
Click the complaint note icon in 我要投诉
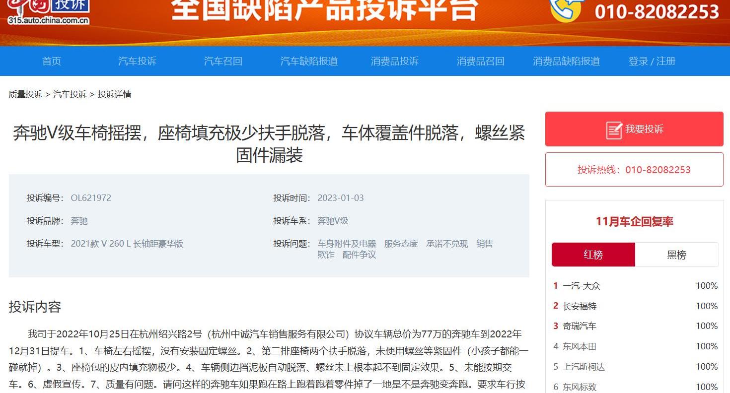click(614, 130)
